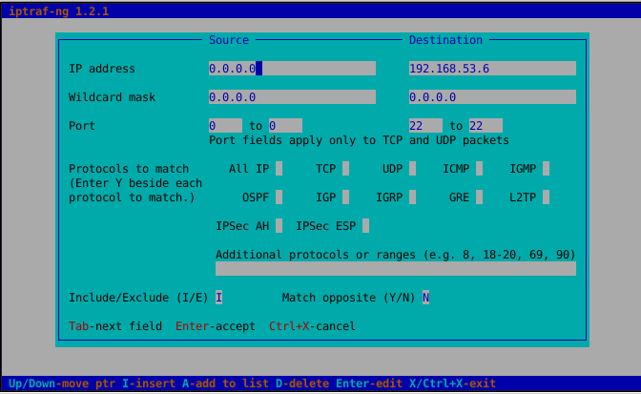Click the Source starting port field

225,126
